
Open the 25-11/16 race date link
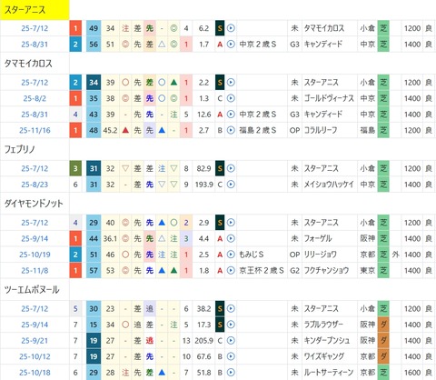tap(35, 130)
